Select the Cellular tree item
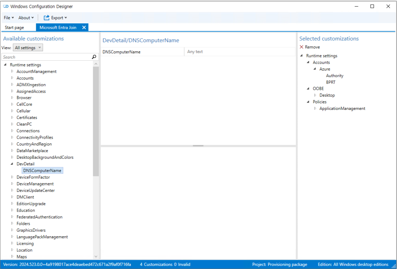 click(x=23, y=111)
